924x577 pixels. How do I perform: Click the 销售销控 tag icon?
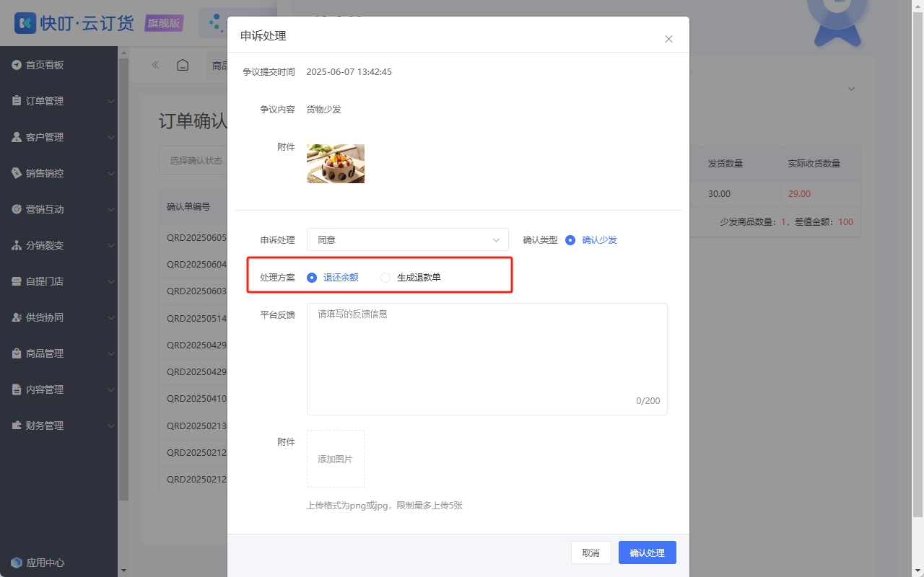coord(17,173)
